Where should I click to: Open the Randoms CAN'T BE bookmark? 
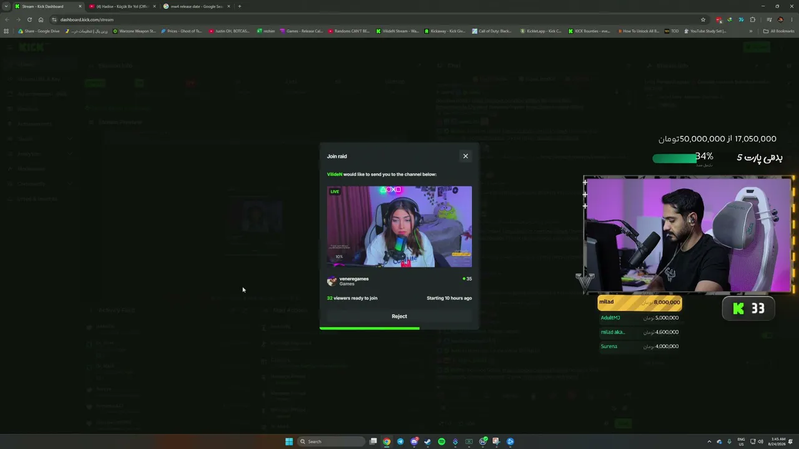(349, 31)
